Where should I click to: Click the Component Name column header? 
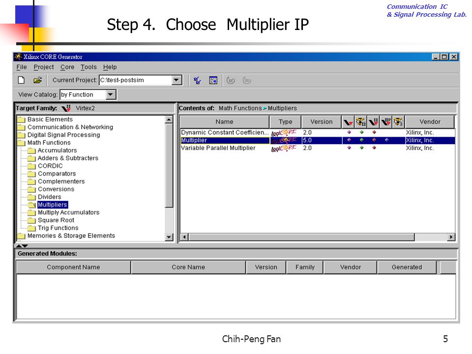coord(73,267)
